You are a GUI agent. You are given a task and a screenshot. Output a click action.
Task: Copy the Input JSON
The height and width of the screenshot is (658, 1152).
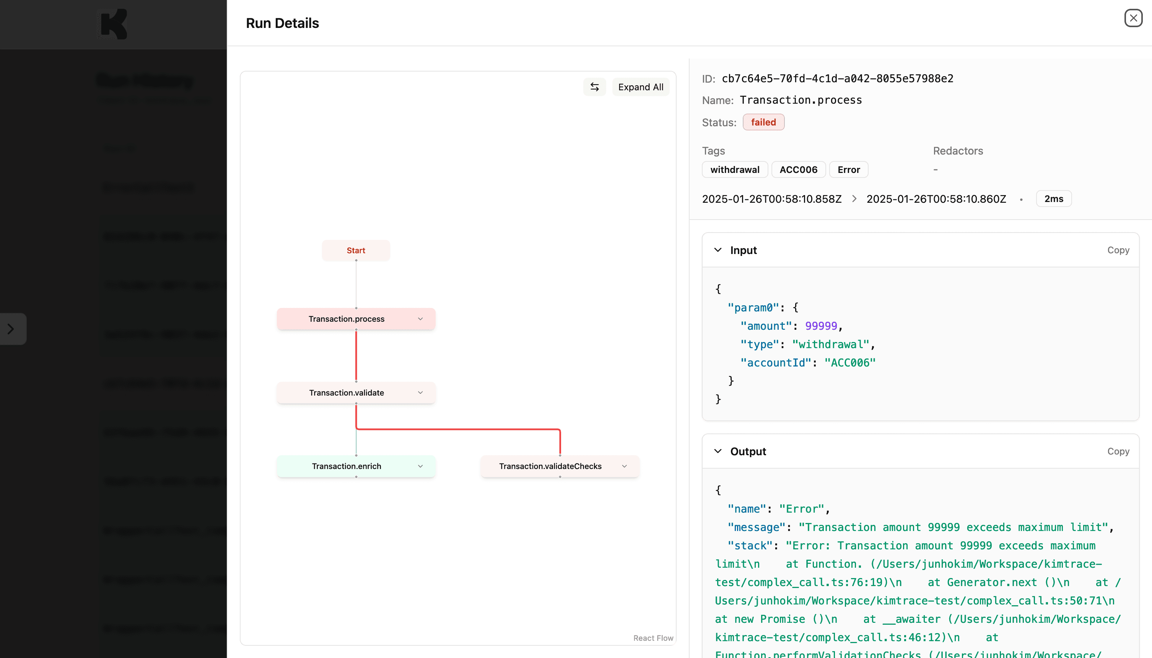[1118, 250]
